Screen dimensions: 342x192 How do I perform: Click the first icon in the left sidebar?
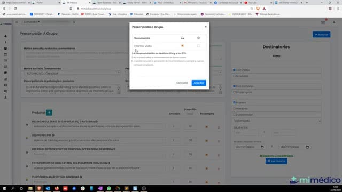click(5, 36)
